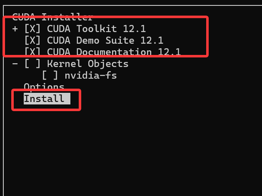Uncheck the CUDA Toolkit 12.1 checkbox
Screen dimensions: 262x196
click(x=32, y=29)
